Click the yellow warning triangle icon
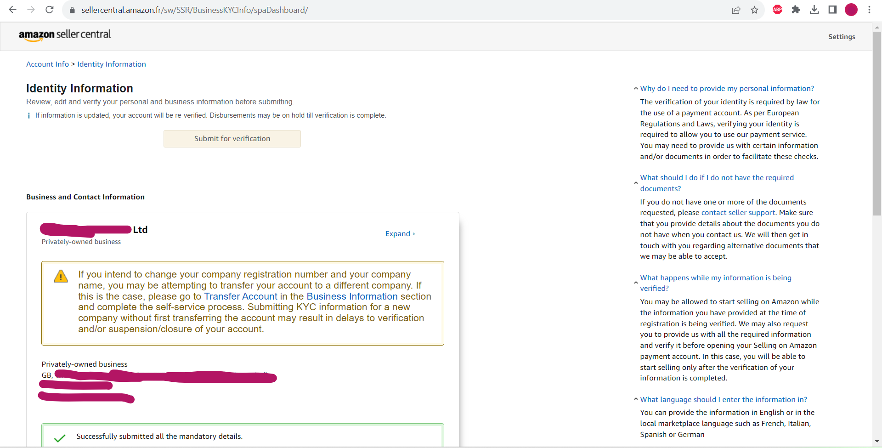 [x=61, y=276]
